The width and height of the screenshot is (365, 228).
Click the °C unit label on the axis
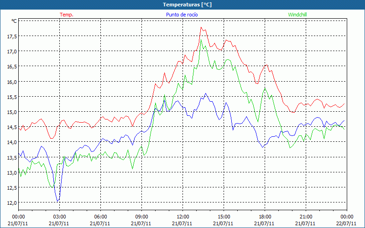coord(14,21)
